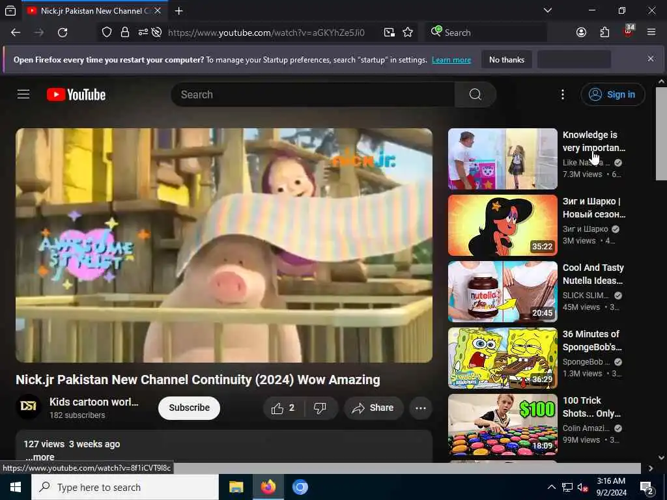The image size is (667, 500).
Task: Open the Зиг и Шарко video thumbnail
Action: click(x=502, y=225)
